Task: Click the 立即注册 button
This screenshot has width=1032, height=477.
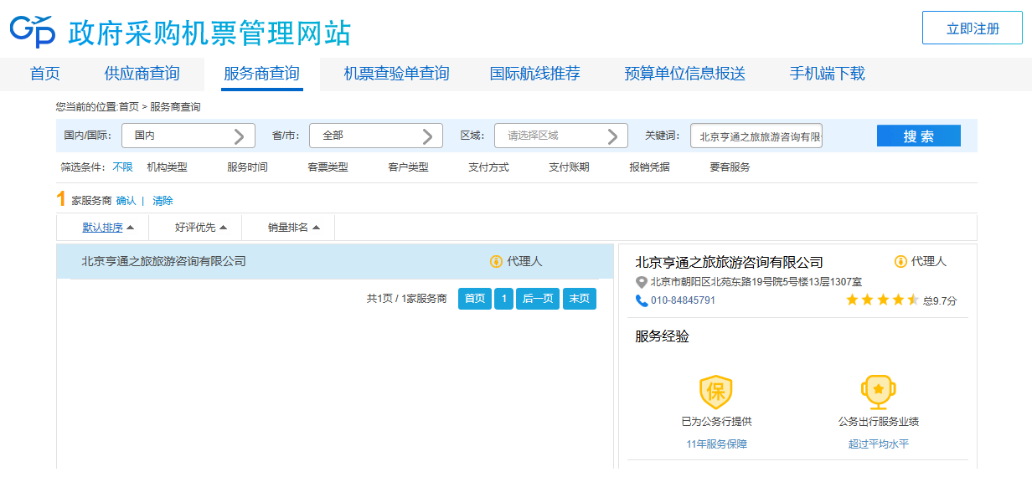Action: (973, 28)
